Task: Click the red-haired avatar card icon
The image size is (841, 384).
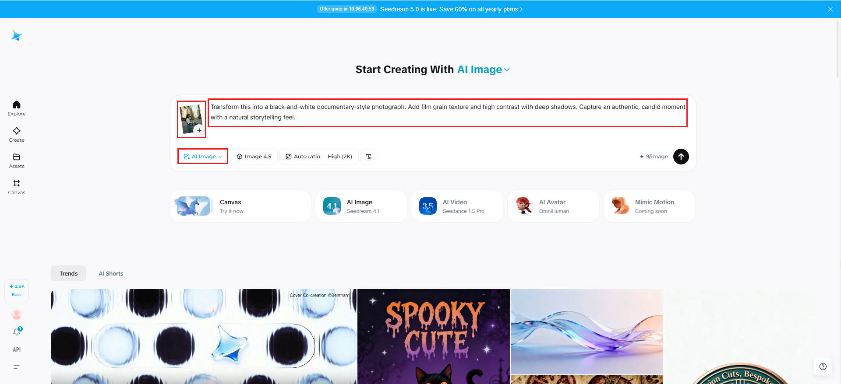Action: (x=524, y=206)
